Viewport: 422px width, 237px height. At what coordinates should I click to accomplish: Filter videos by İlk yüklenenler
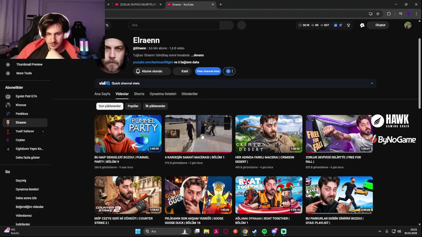tap(155, 106)
